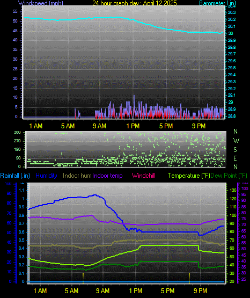
Task: Click "5 PM" under the windspeed graph
Action: point(166,126)
